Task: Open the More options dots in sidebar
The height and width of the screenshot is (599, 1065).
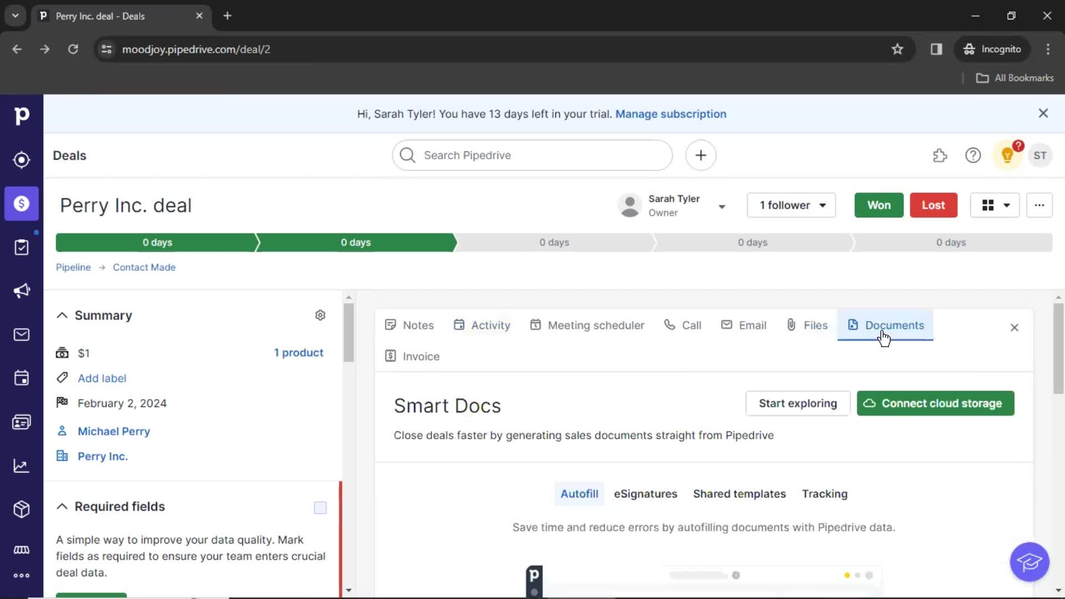Action: (x=21, y=576)
